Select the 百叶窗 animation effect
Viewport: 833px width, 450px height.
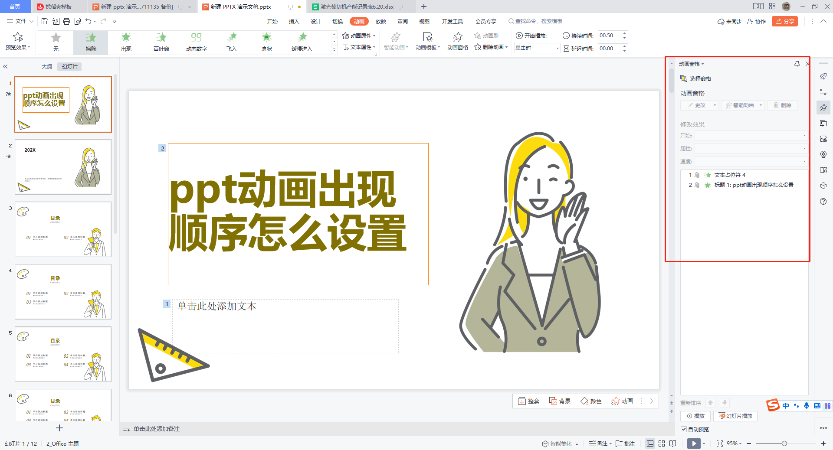[x=161, y=42]
